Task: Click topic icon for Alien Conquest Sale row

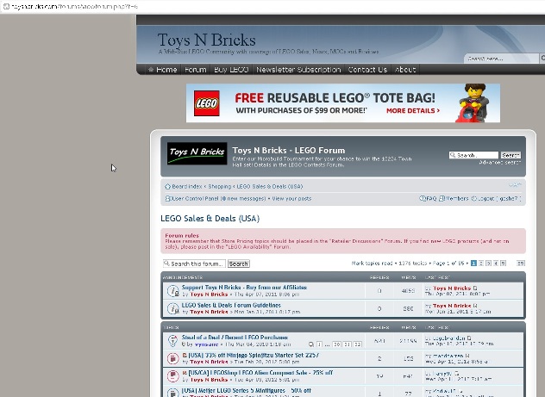Action: tap(172, 375)
